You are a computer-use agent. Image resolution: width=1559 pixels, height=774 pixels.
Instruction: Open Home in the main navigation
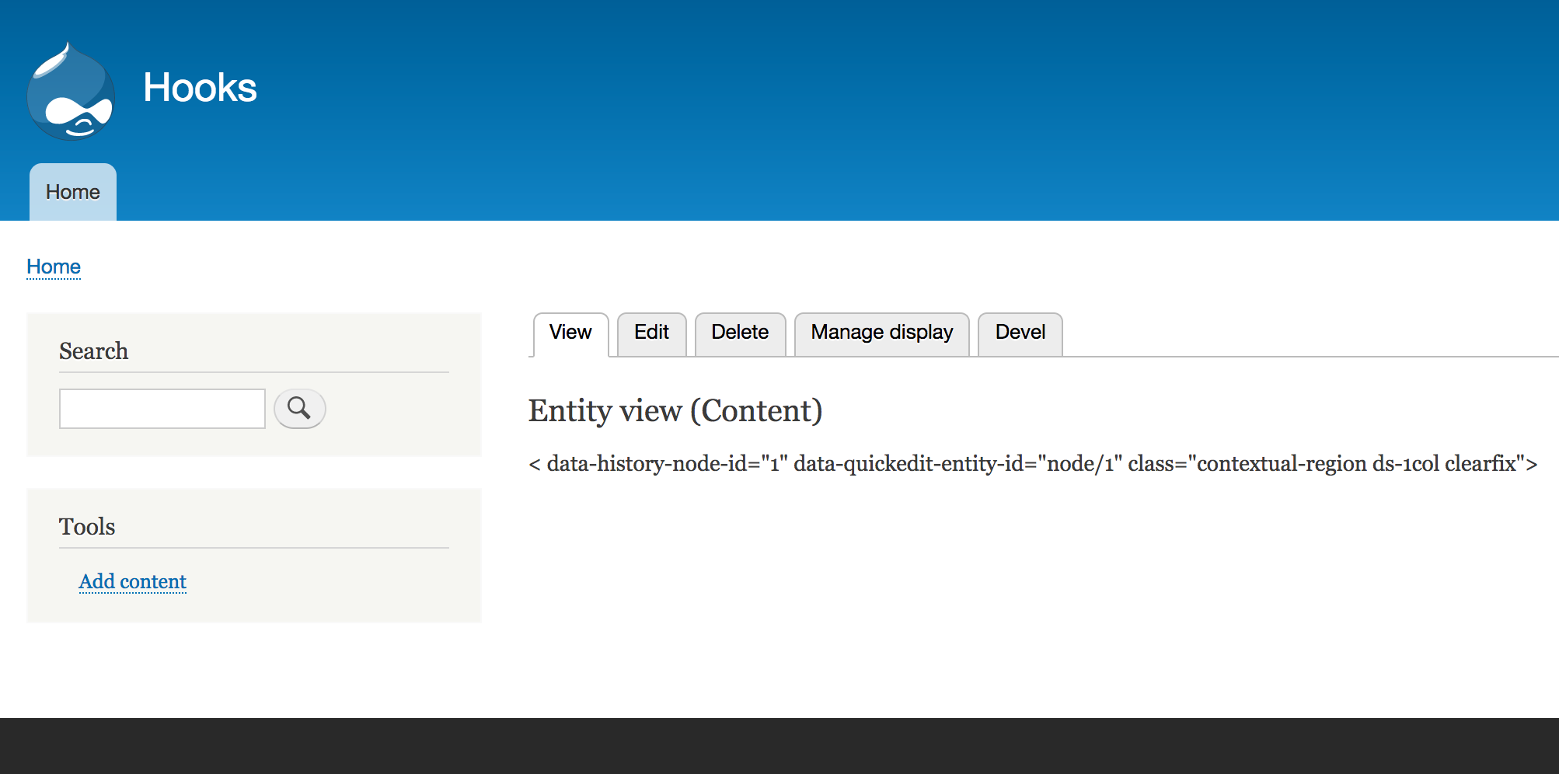[73, 192]
